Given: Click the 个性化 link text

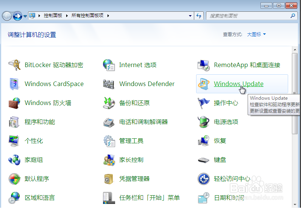Looking at the screenshot, I should (x=34, y=141).
